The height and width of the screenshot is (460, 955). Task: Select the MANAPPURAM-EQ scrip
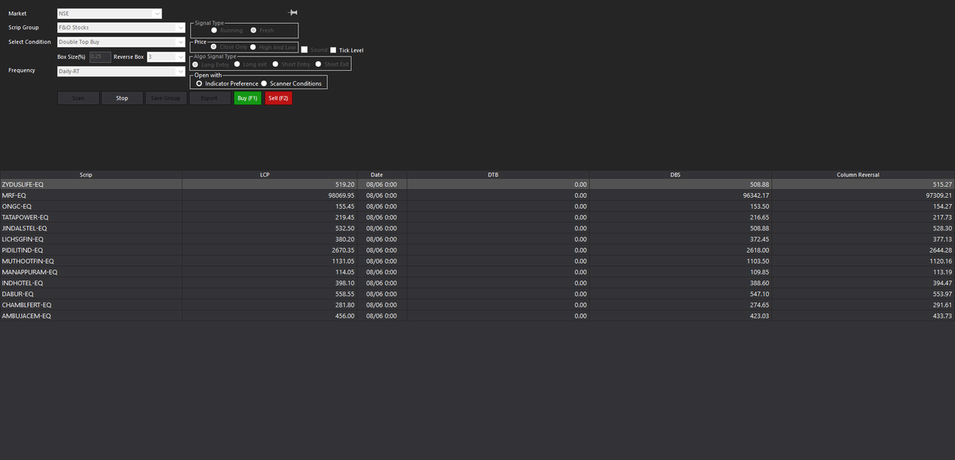[x=28, y=272]
